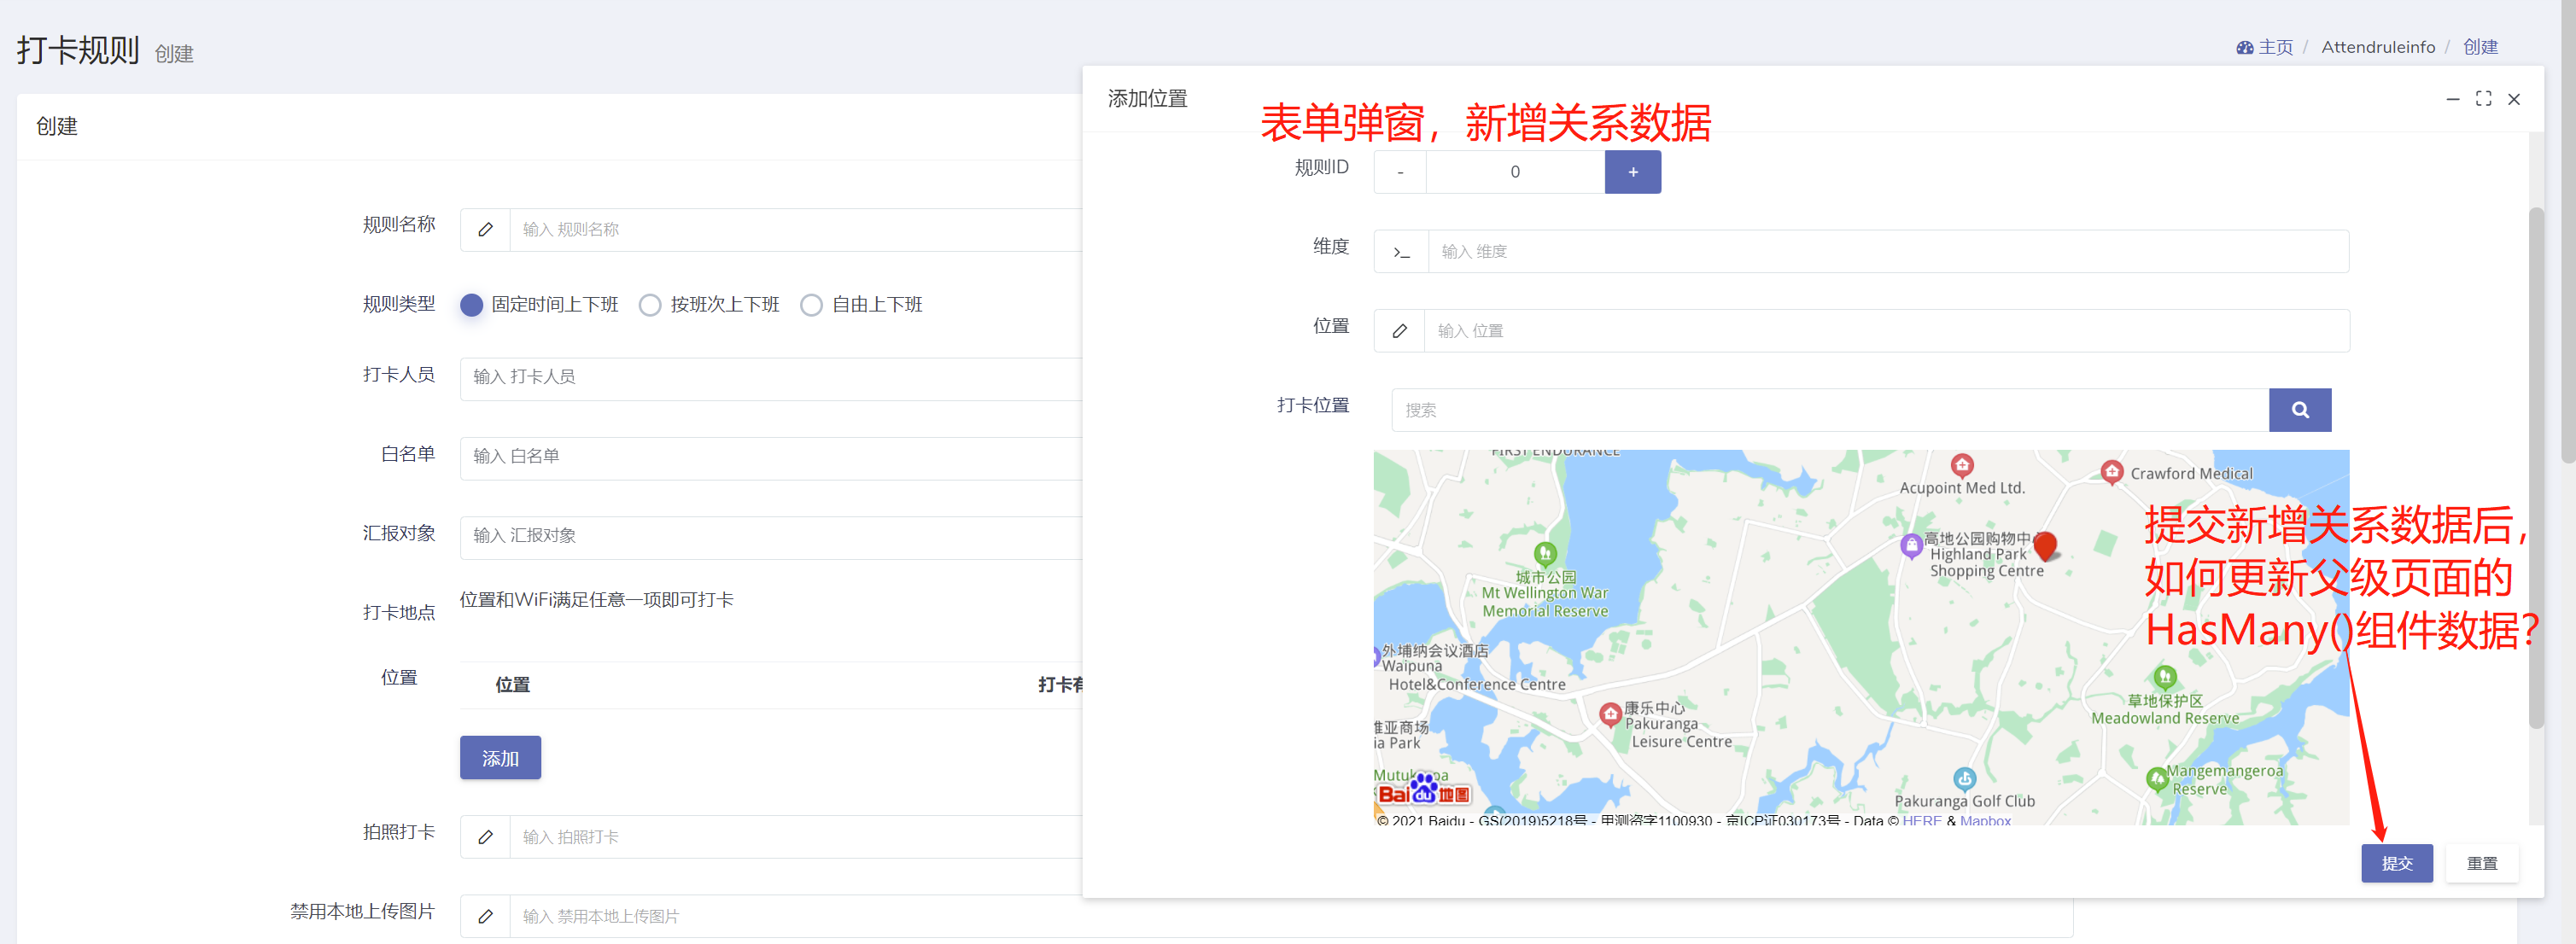Viewport: 2576px width, 944px height.
Task: Click the magnifier search icon beside 打卡位置
Action: (x=2301, y=410)
